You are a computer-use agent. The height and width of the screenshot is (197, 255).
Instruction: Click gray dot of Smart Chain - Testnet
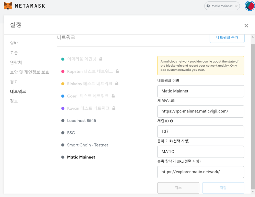tap(63, 145)
